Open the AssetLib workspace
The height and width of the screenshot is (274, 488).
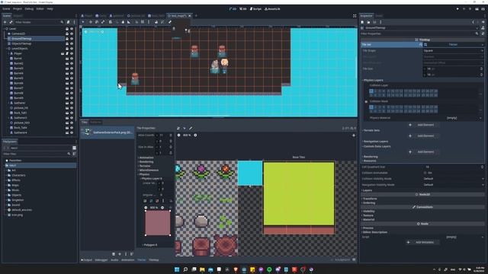272,9
